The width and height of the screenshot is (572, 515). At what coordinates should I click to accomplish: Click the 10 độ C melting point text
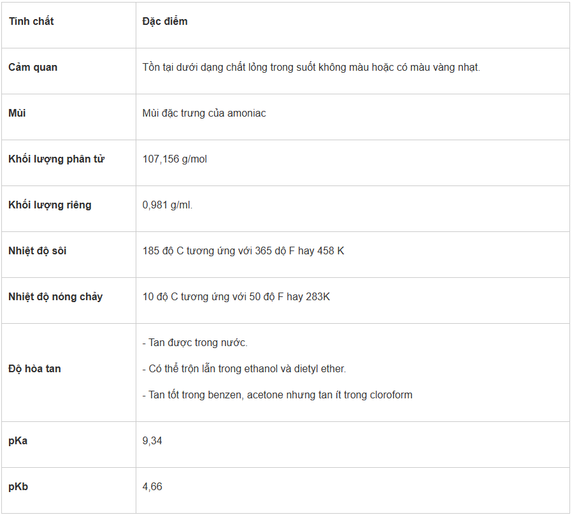236,297
